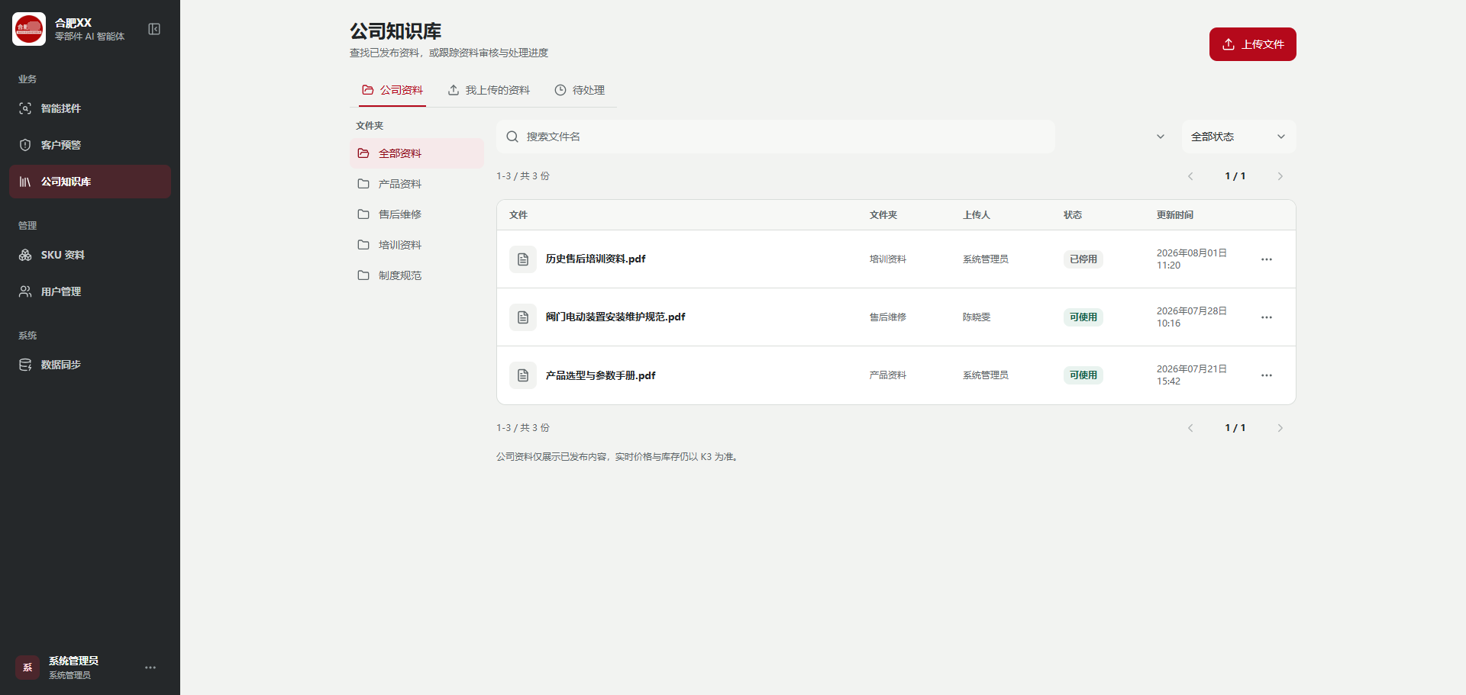Open 产品选型与参数手册.pdf file name

point(601,375)
